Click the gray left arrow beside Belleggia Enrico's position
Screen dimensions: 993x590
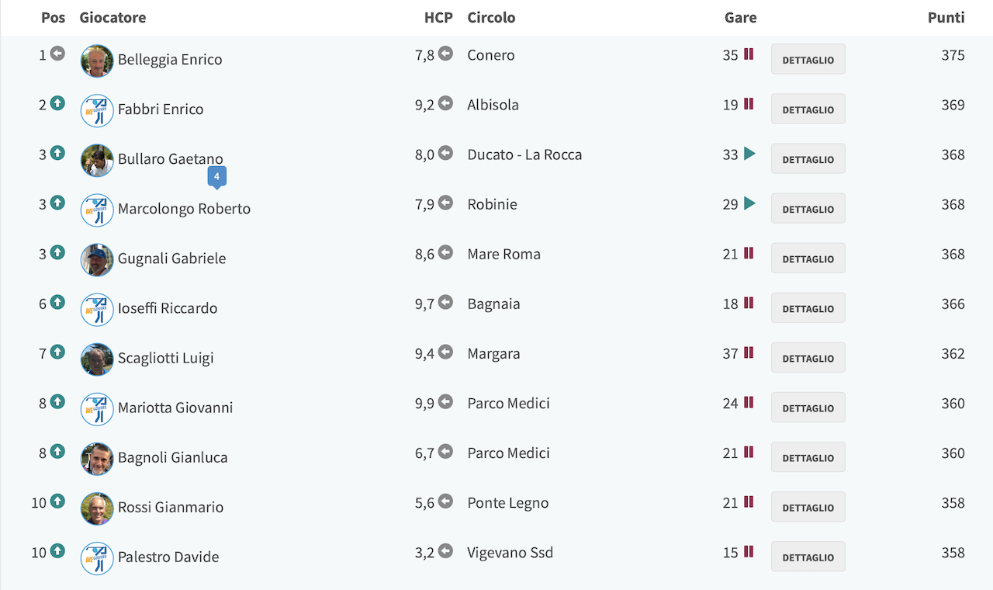pyautogui.click(x=57, y=54)
